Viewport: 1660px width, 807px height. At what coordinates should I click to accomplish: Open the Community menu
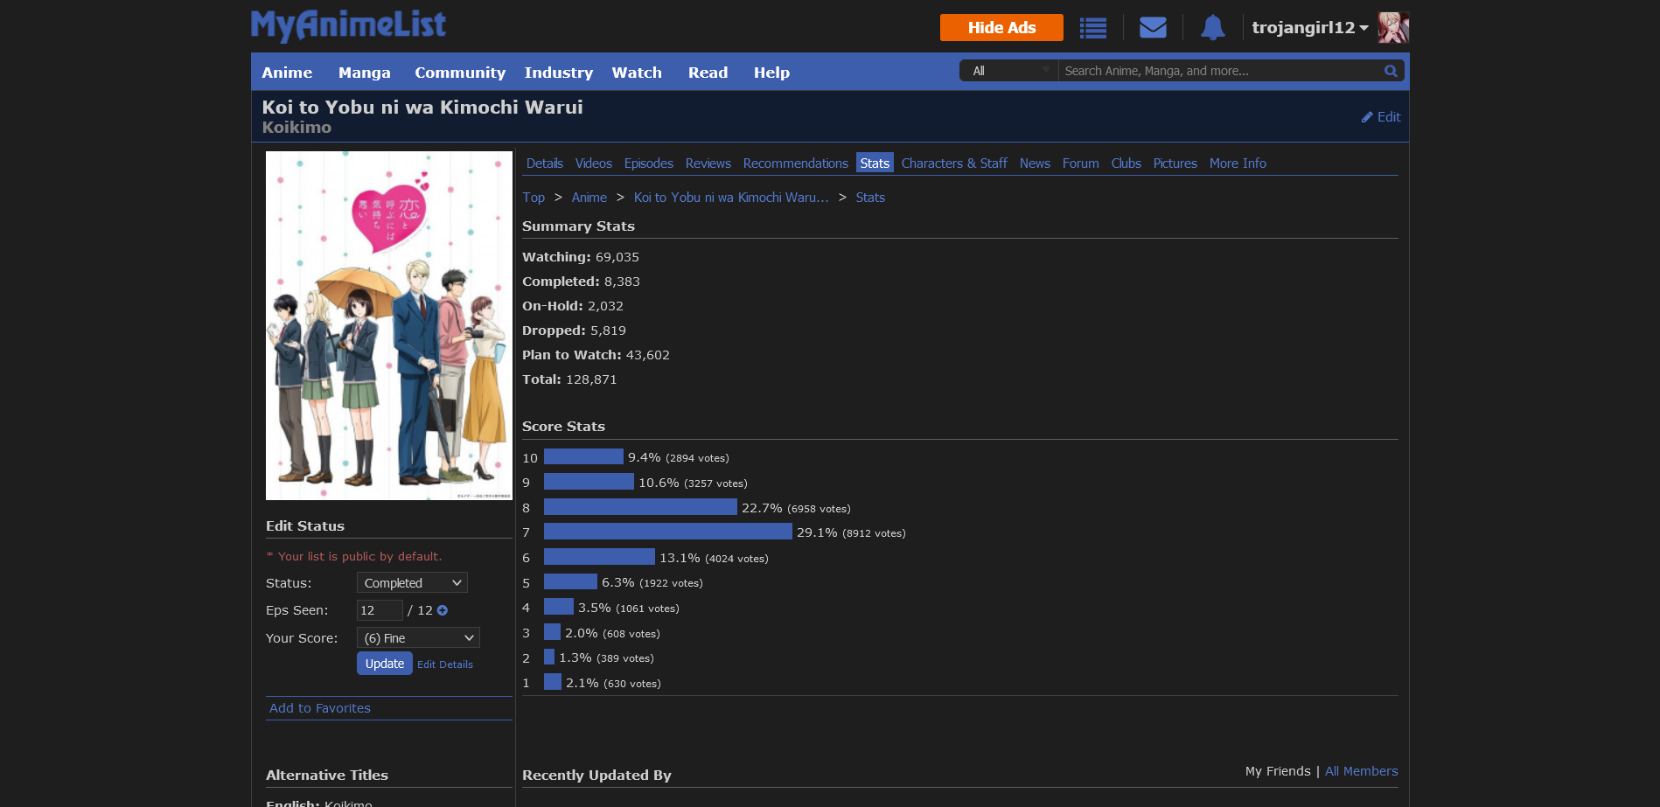(459, 73)
